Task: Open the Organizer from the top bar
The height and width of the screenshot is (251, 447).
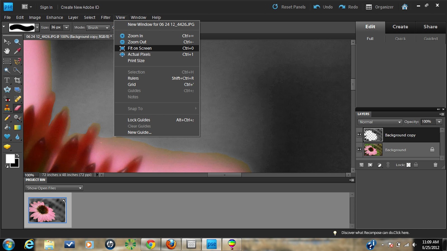Action: [x=380, y=7]
